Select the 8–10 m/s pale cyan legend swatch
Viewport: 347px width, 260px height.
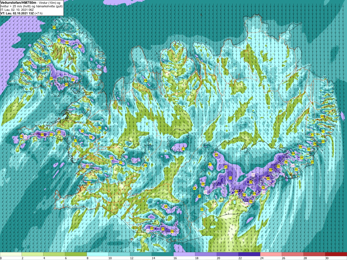point(98,254)
